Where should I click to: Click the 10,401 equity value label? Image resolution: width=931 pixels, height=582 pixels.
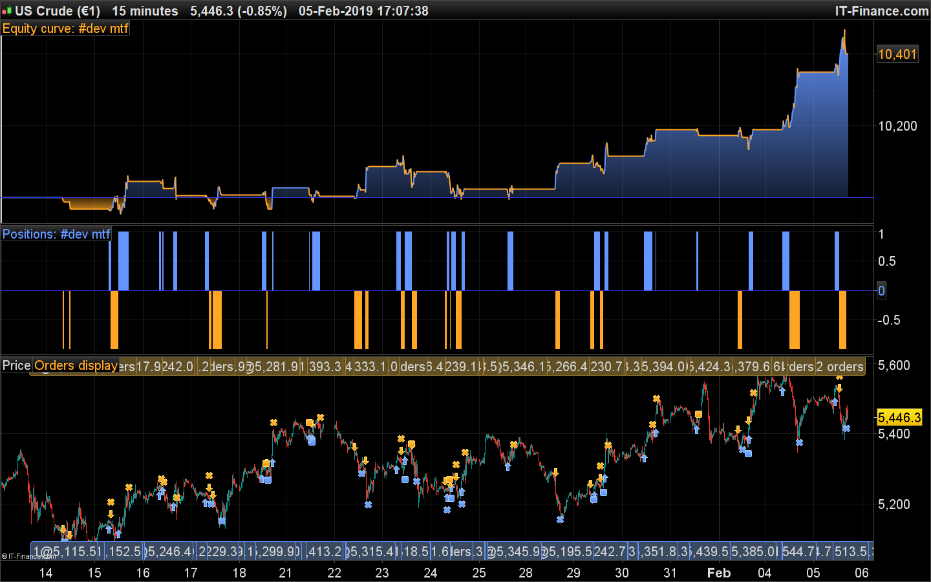click(897, 54)
